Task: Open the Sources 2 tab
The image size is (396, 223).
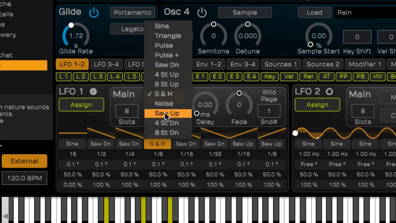Action: [323, 64]
